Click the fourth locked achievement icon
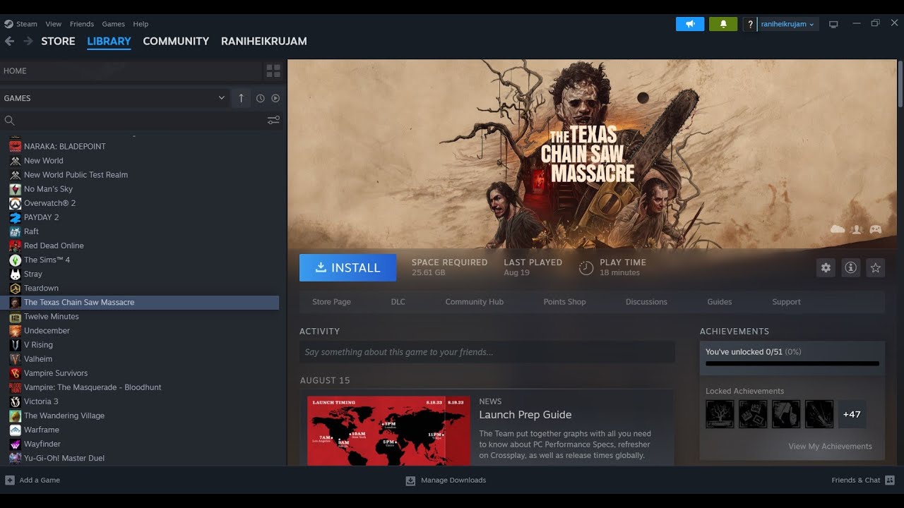 [819, 414]
